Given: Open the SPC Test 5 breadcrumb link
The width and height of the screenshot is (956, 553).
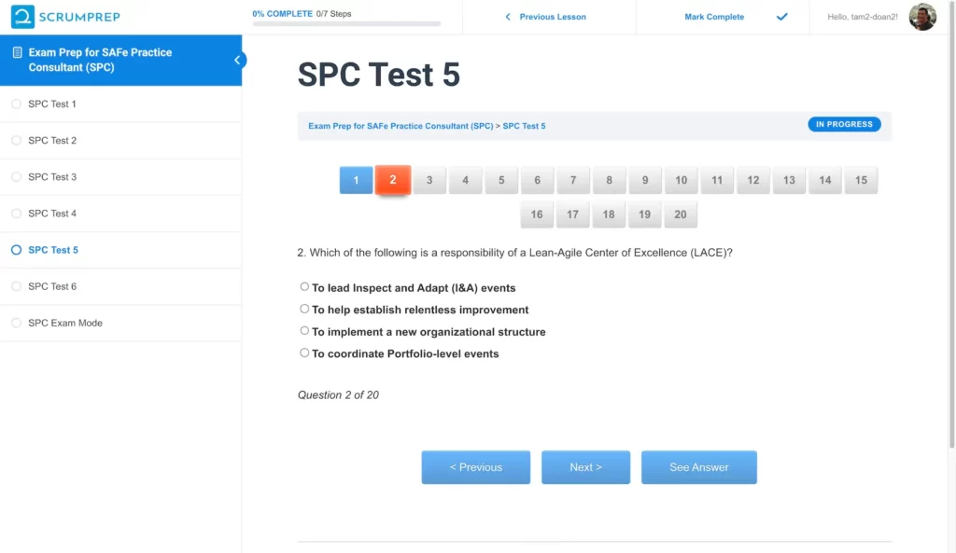Looking at the screenshot, I should tap(524, 125).
